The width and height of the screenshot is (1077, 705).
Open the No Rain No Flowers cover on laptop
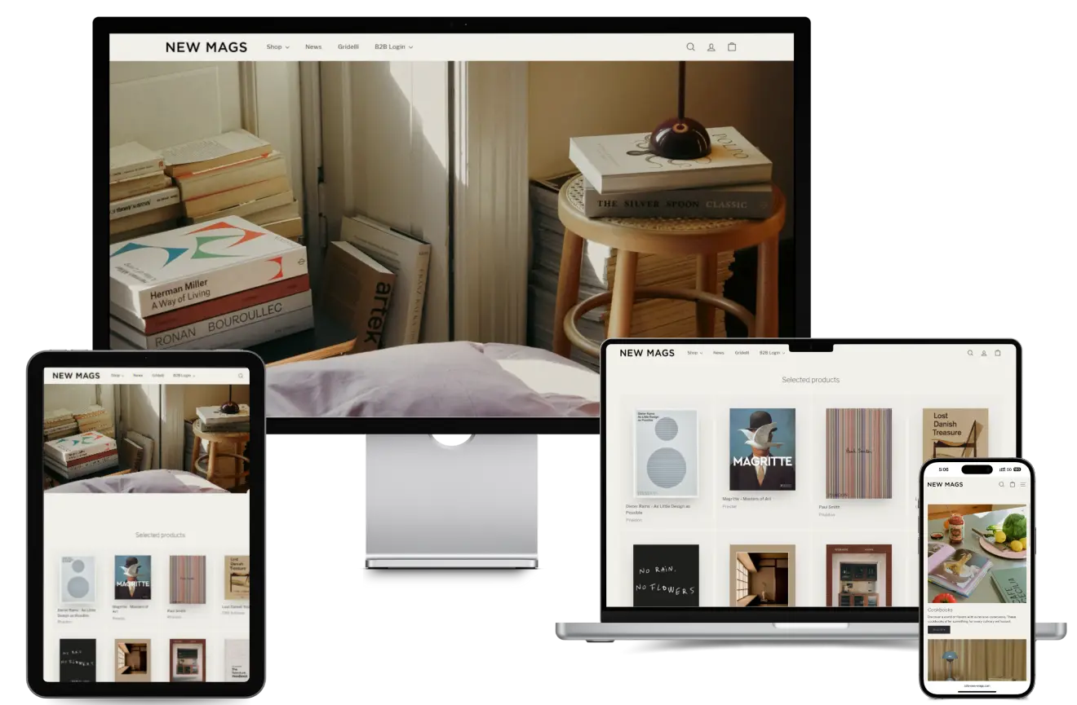(666, 575)
